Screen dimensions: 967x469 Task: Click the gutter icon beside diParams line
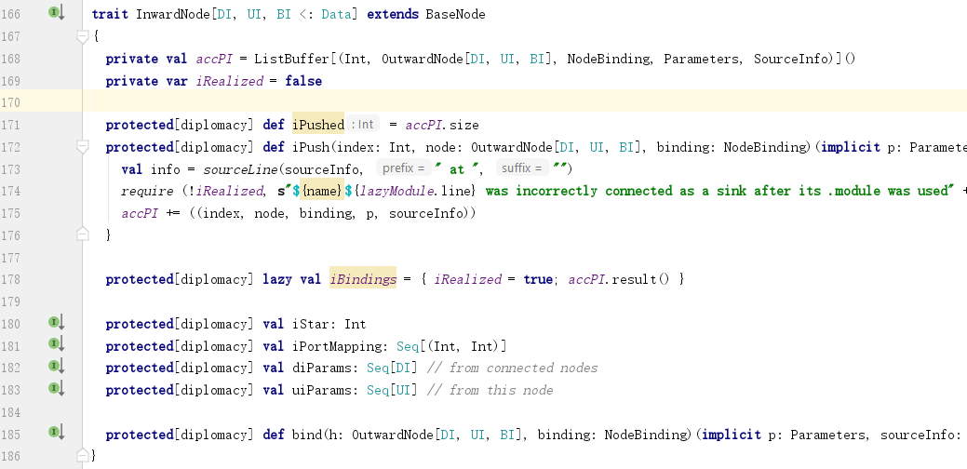pyautogui.click(x=57, y=366)
